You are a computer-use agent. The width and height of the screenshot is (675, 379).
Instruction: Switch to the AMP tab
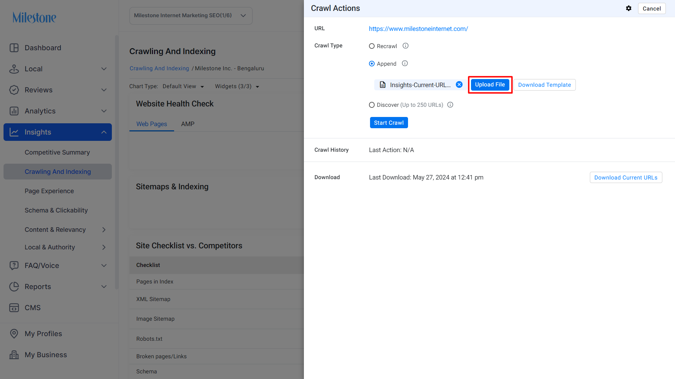pyautogui.click(x=188, y=124)
